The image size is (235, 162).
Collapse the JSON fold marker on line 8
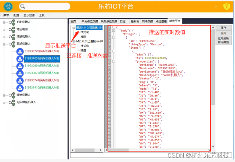coord(114,51)
